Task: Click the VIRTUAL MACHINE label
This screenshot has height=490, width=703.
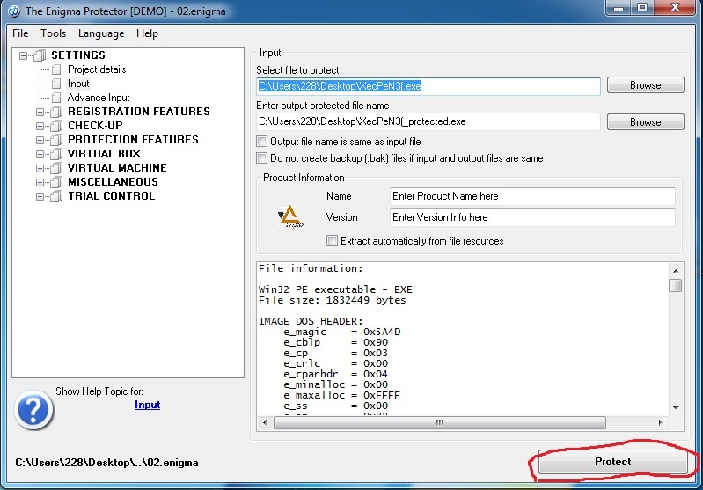Action: pyautogui.click(x=117, y=168)
